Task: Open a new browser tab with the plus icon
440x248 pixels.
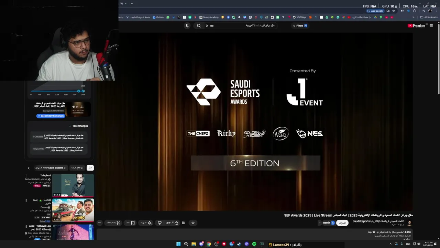Action: click(132, 3)
